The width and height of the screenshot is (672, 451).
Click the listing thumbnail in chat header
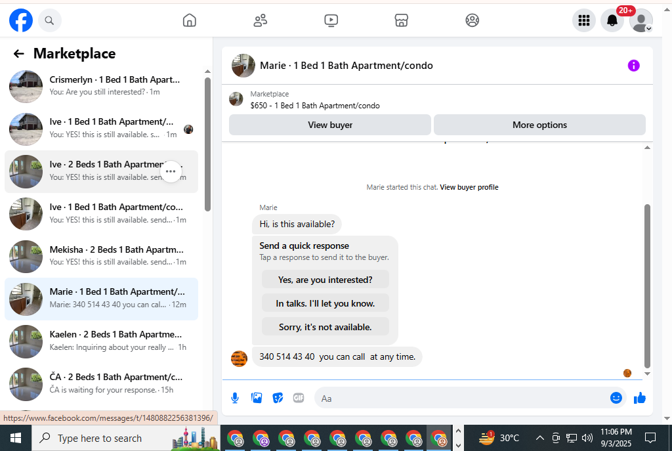click(x=243, y=66)
